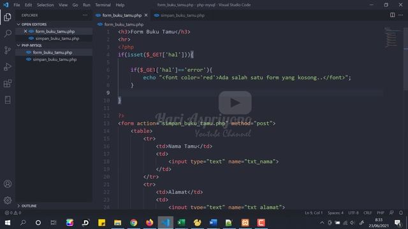This screenshot has height=229, width=408.
Task: Close form_buku_tamu.php in Open Editors list
Action: 25,31
